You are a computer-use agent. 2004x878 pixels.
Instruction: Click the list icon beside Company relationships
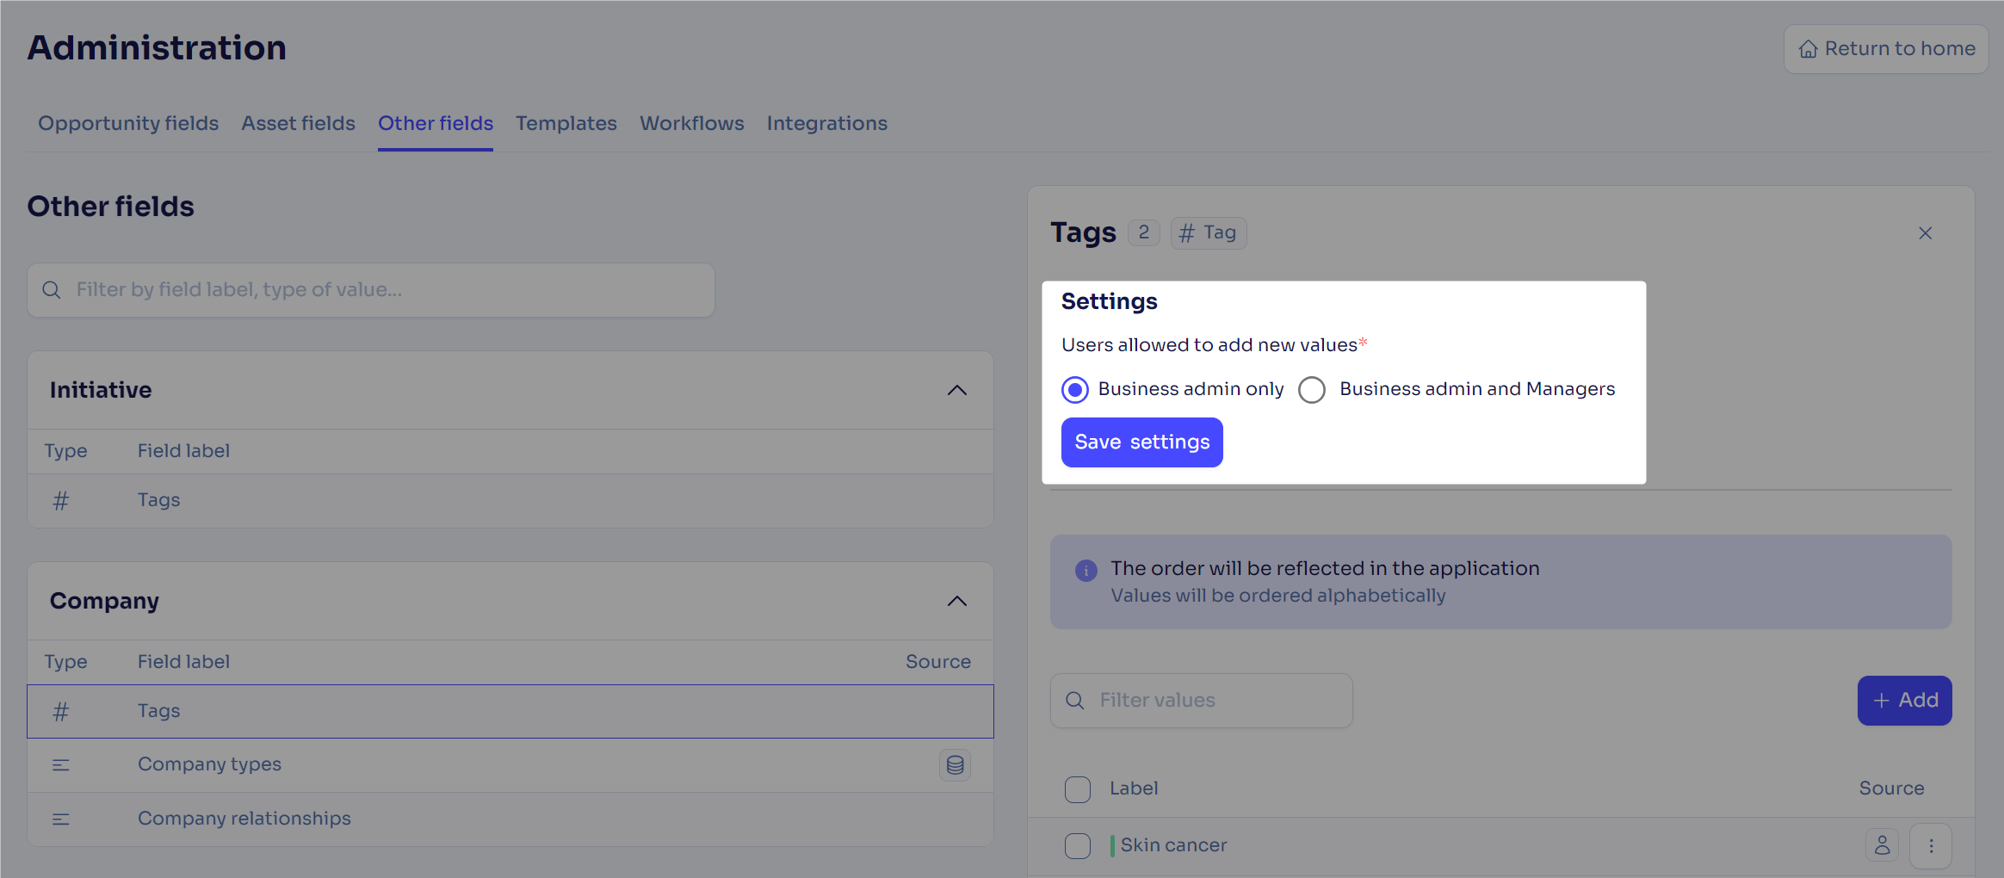coord(60,819)
